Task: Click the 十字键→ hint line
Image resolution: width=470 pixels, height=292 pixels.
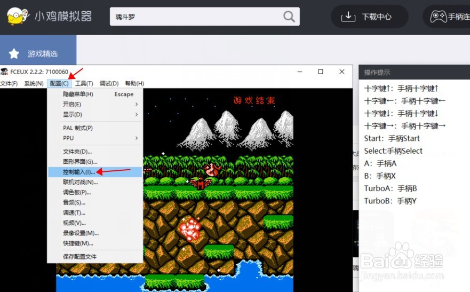Action: tap(405, 126)
